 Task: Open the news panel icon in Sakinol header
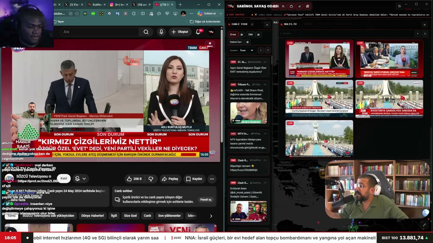(307, 6)
